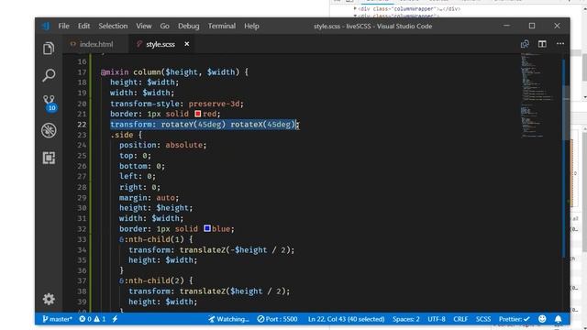Open the Extensions panel
The height and width of the screenshot is (330, 587).
coord(49,158)
